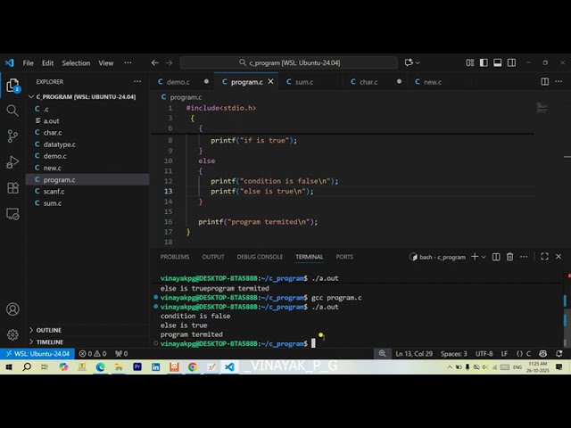Toggle the primary side bar
This screenshot has height=428, width=571.
click(484, 62)
